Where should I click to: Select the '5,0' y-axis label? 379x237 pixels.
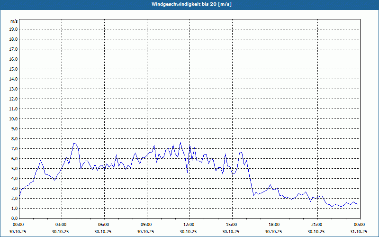(x=14, y=169)
